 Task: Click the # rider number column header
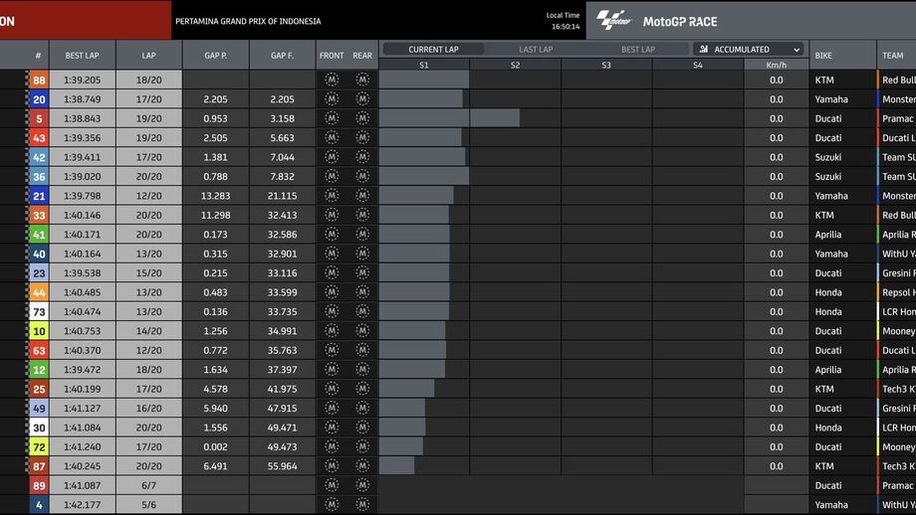[x=38, y=56]
